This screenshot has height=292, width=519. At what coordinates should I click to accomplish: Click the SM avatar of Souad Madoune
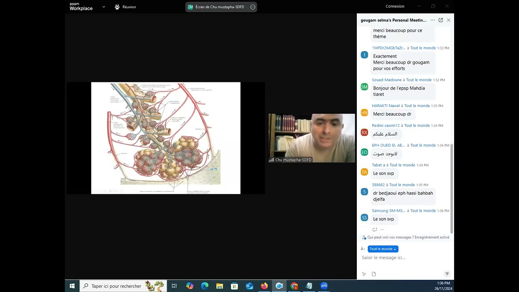pyautogui.click(x=364, y=87)
